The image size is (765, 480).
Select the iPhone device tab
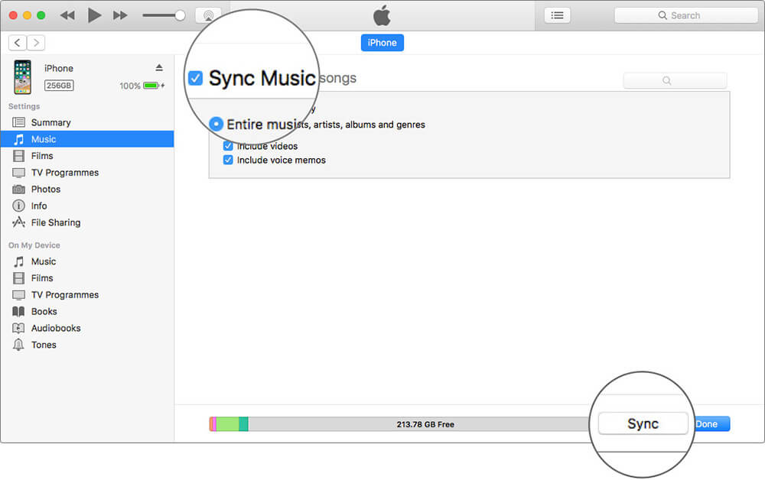tap(382, 42)
